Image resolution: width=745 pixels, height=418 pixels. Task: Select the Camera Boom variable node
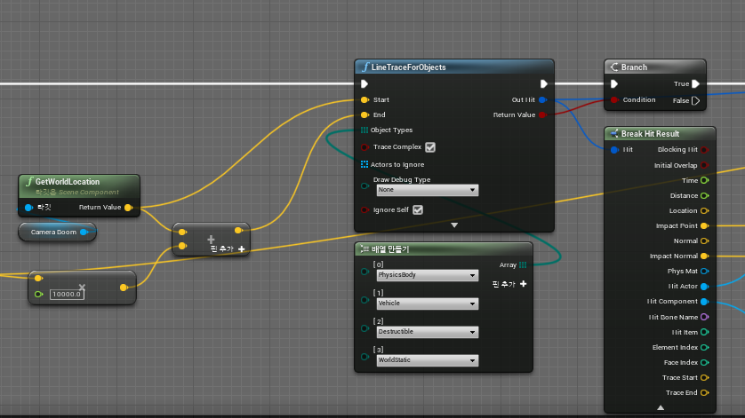tap(58, 232)
